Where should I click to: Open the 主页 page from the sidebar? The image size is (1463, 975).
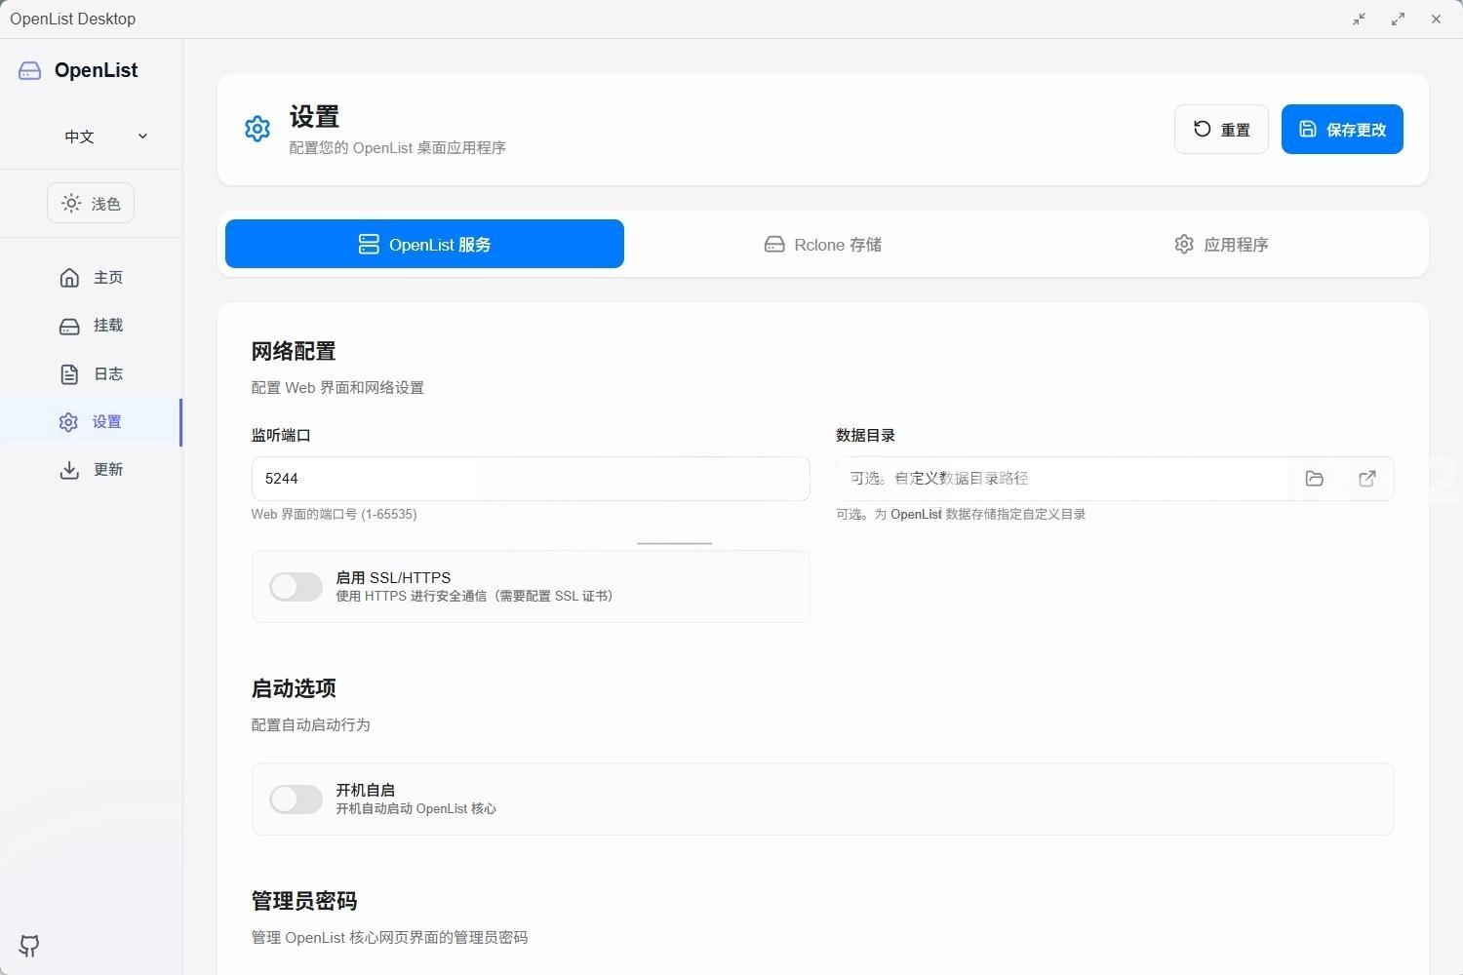(91, 277)
